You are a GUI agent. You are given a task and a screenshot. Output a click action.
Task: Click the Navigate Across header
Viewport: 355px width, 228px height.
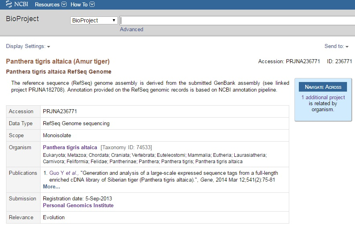323,87
